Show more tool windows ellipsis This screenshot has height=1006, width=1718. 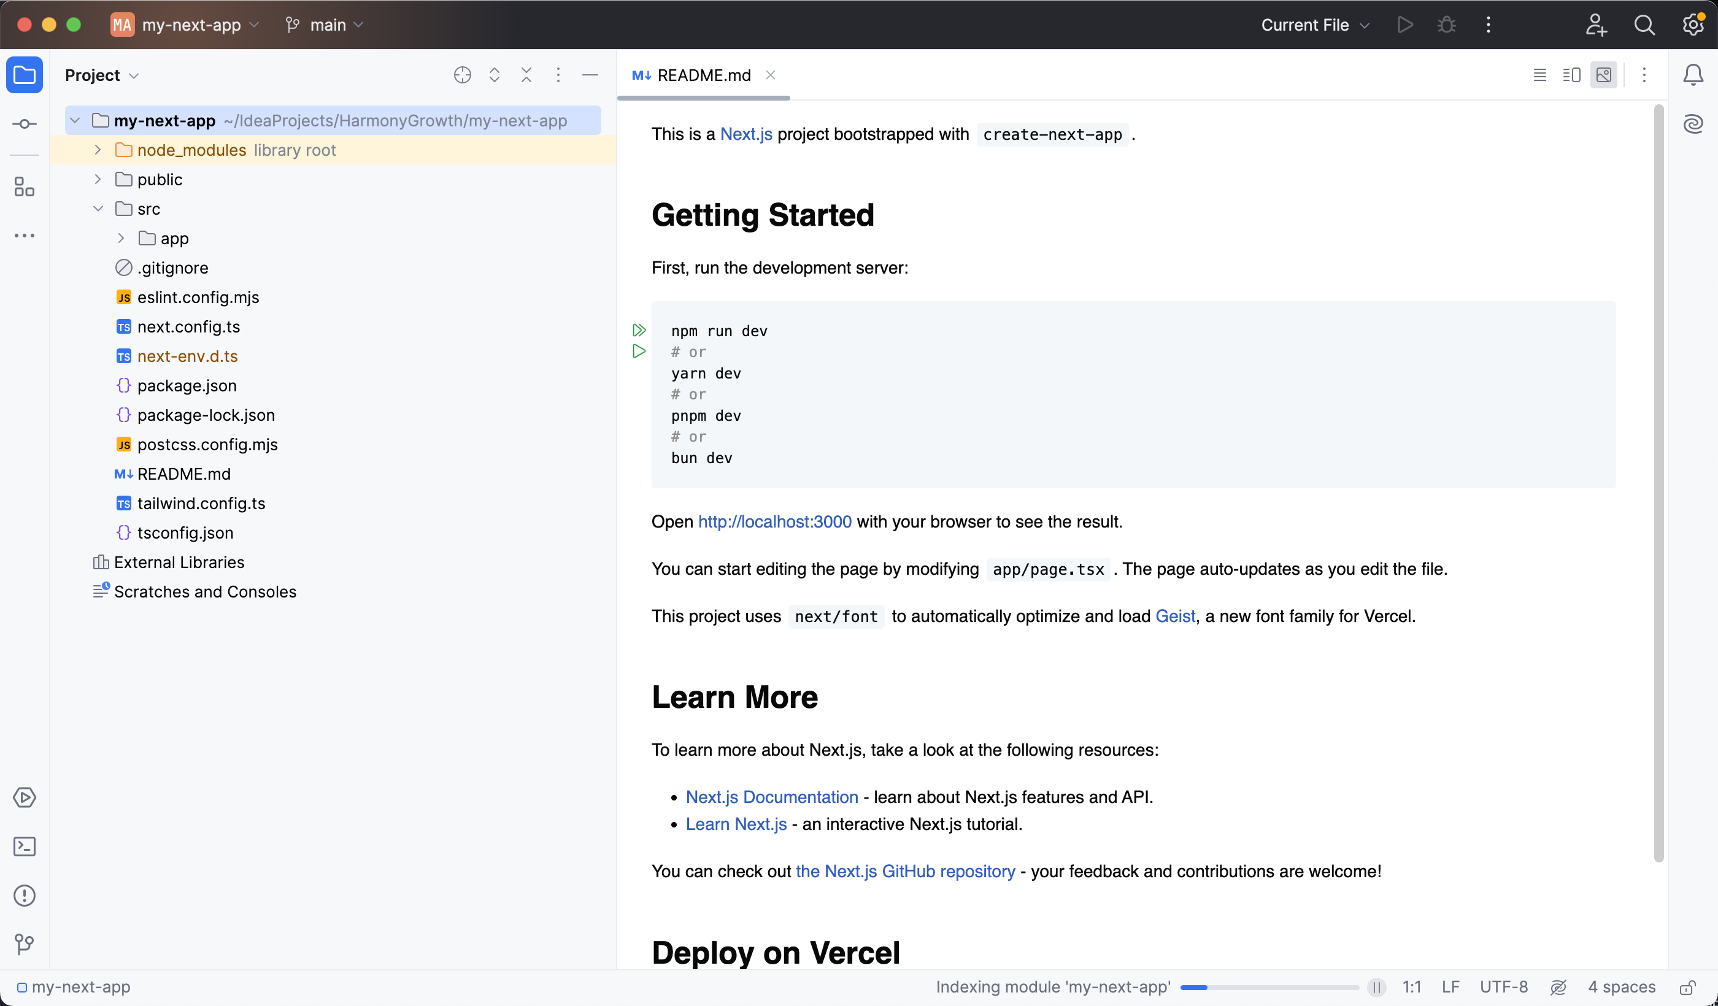click(25, 236)
